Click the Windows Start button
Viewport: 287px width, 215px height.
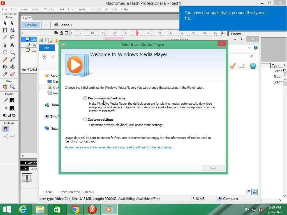pos(7,209)
